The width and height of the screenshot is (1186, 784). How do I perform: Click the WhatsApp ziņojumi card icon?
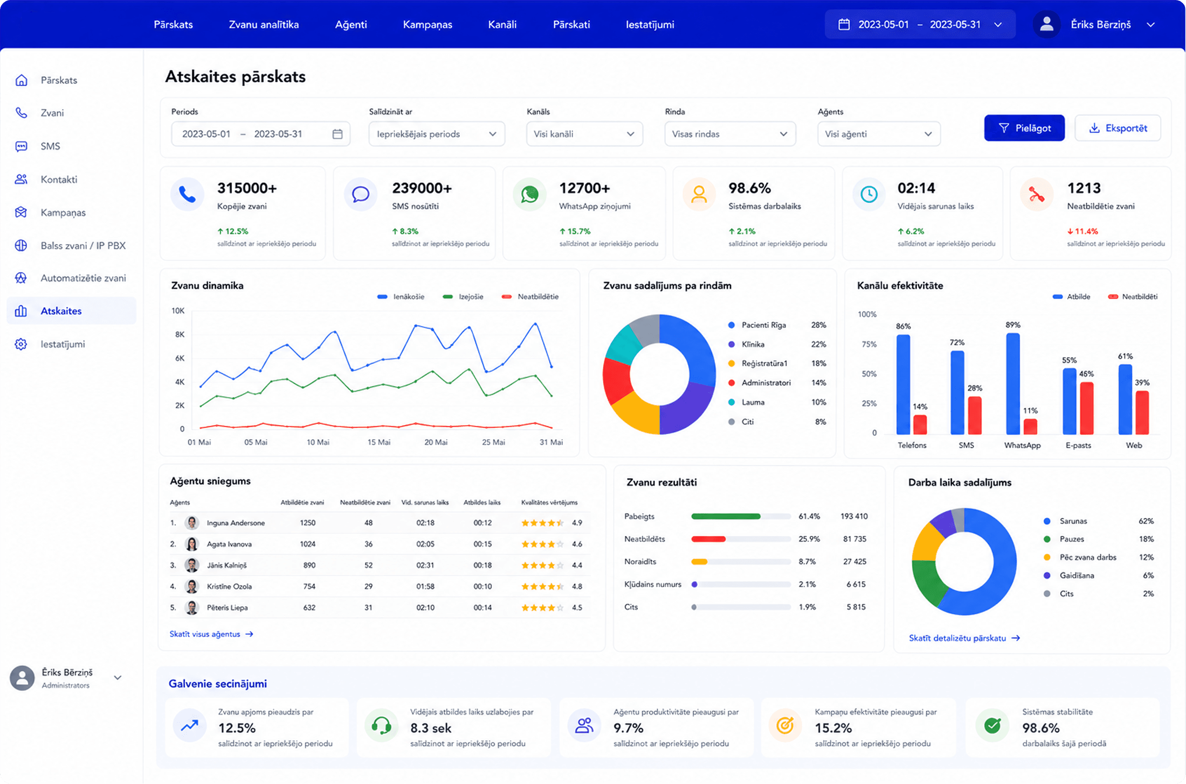[x=529, y=194]
